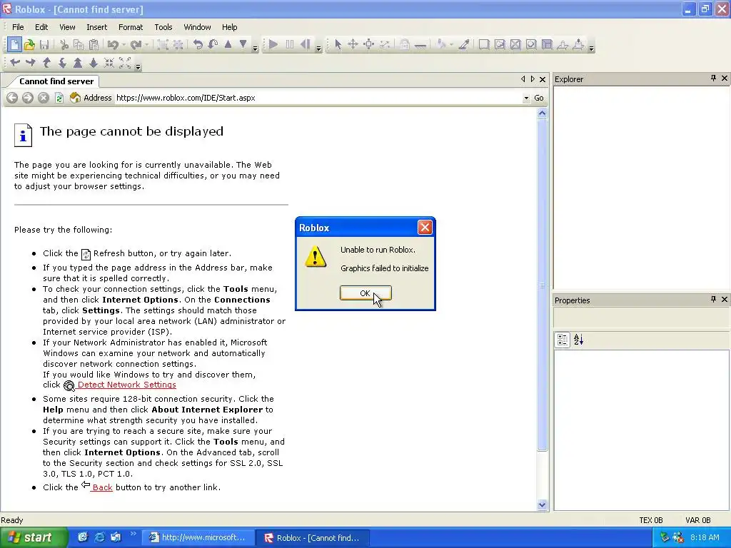Click the crossed square surface tool
This screenshot has height=548, width=731.
pyautogui.click(x=515, y=45)
